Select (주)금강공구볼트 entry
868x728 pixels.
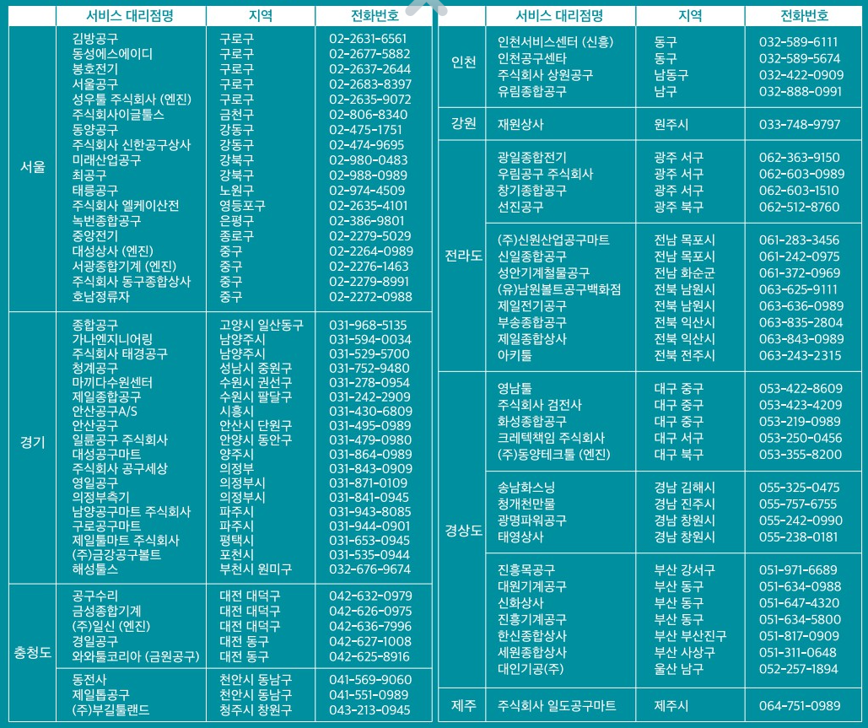pos(116,555)
